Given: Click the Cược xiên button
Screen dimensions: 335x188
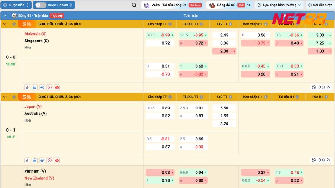Looking at the screenshot, I should tap(16, 5).
